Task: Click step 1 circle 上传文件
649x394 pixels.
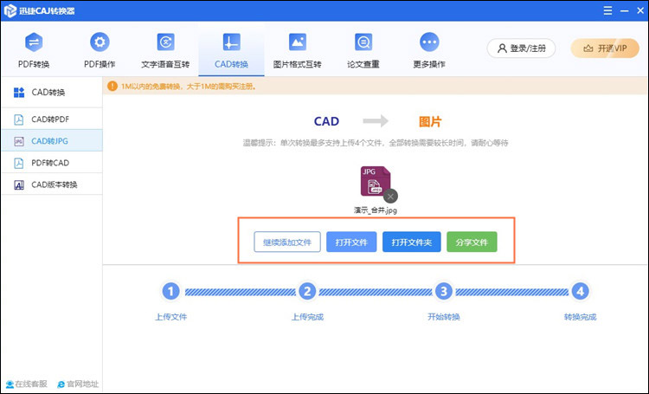Action: 170,291
